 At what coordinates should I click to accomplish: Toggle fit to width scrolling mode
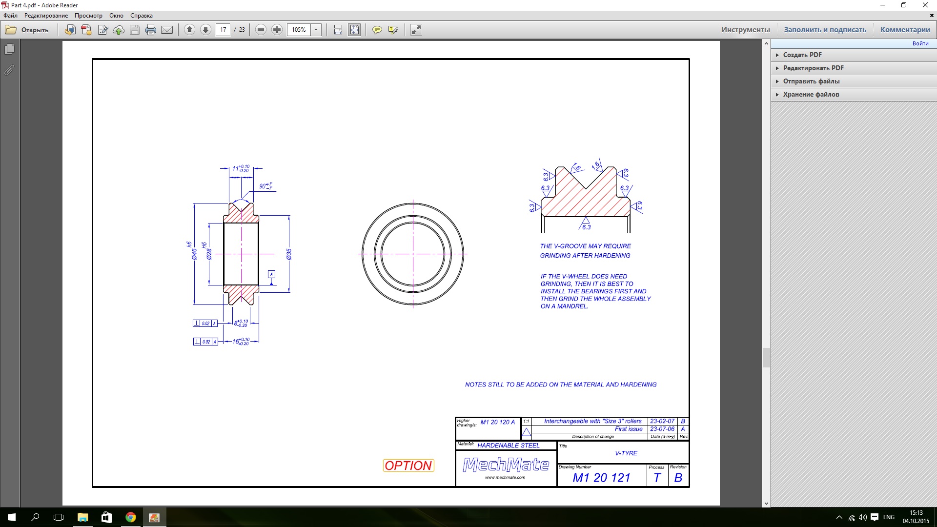tap(338, 30)
